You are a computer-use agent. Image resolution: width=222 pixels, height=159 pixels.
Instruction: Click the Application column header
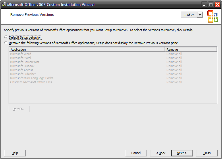point(87,50)
